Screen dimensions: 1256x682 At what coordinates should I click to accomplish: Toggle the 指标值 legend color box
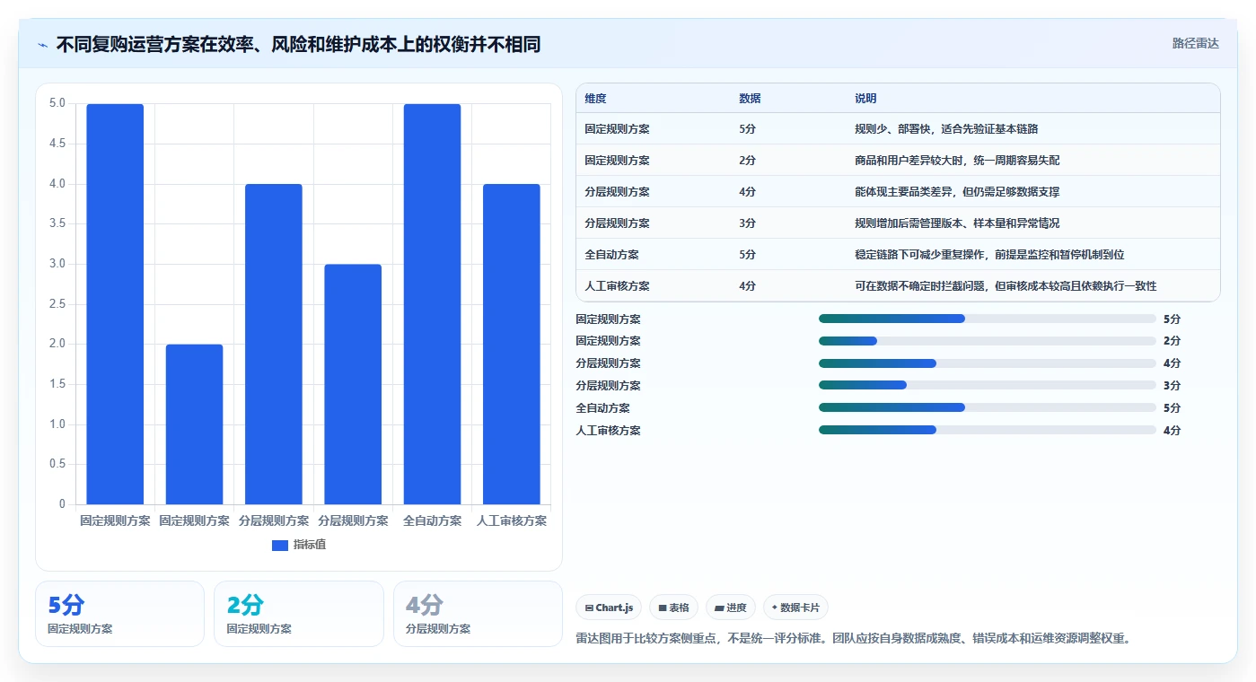279,545
